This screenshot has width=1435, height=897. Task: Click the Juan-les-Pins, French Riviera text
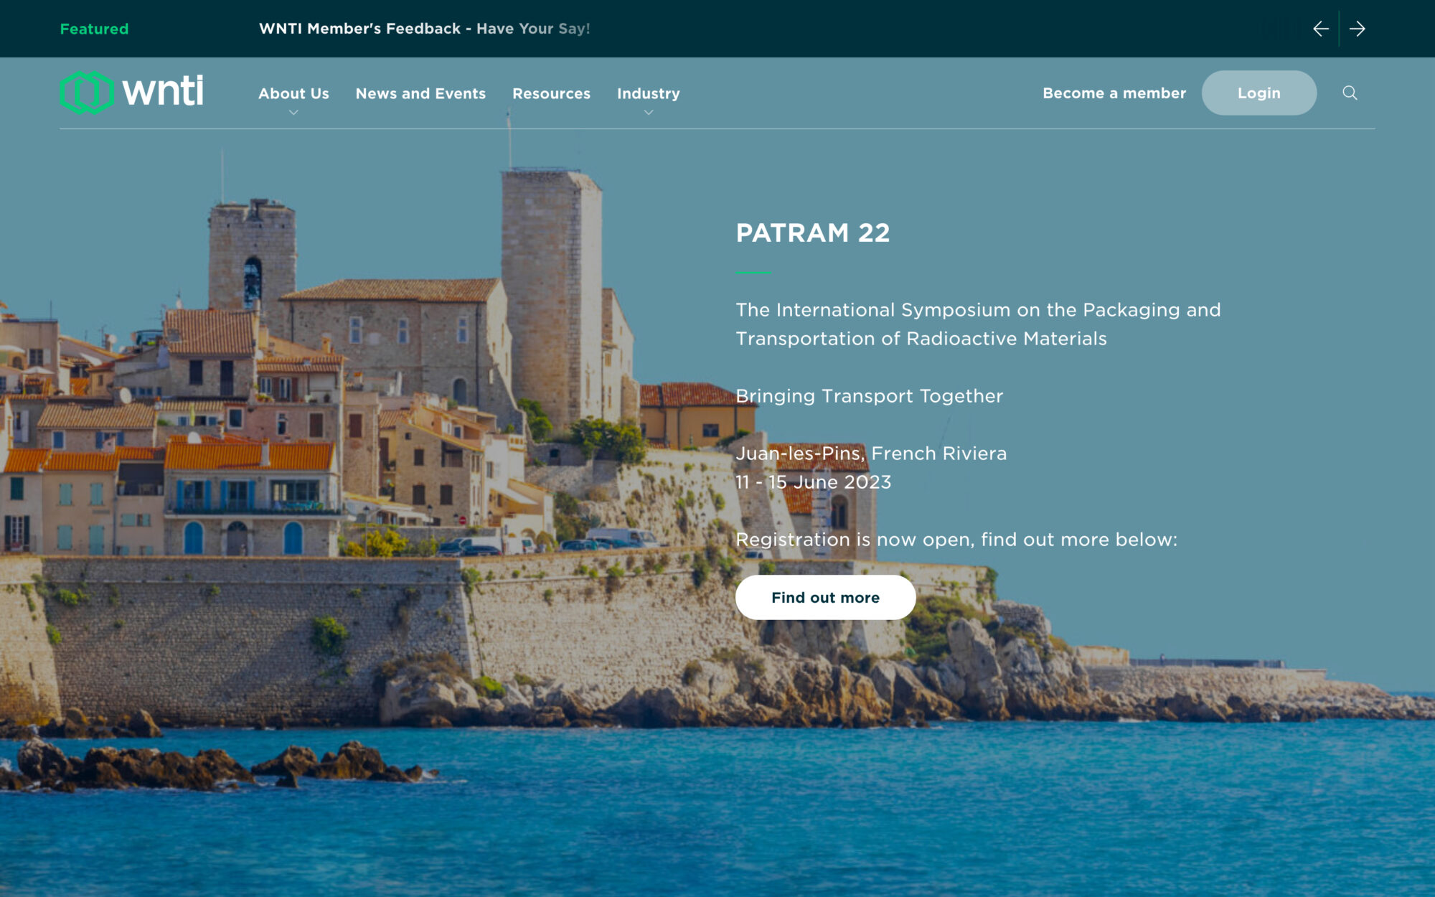coord(871,454)
